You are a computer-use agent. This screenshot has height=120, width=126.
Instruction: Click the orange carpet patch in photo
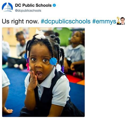[81, 82]
